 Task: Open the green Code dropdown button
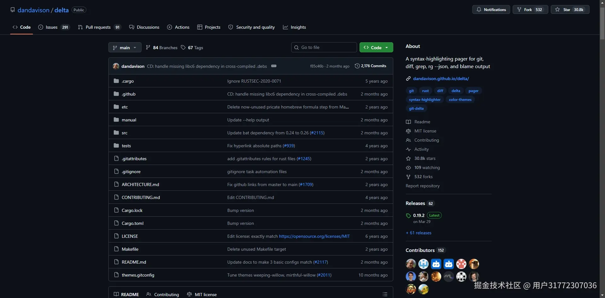coord(376,48)
